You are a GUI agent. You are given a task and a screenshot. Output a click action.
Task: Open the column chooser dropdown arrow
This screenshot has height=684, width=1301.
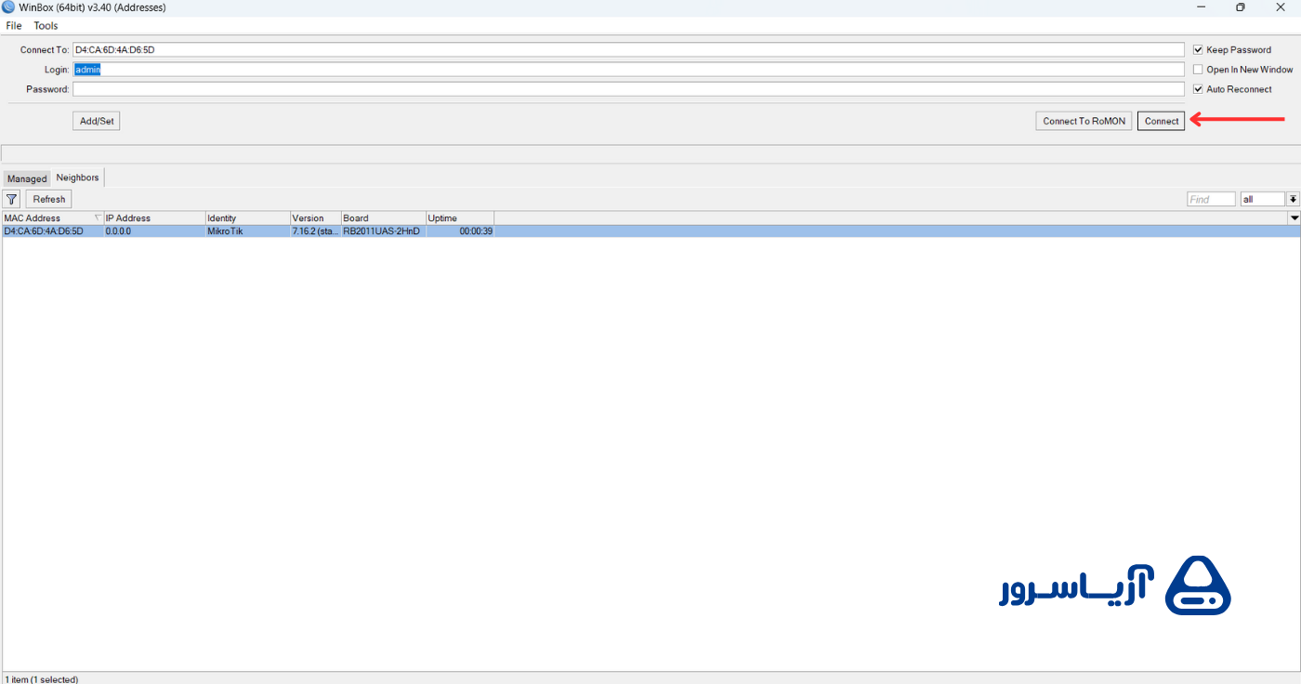tap(1294, 218)
